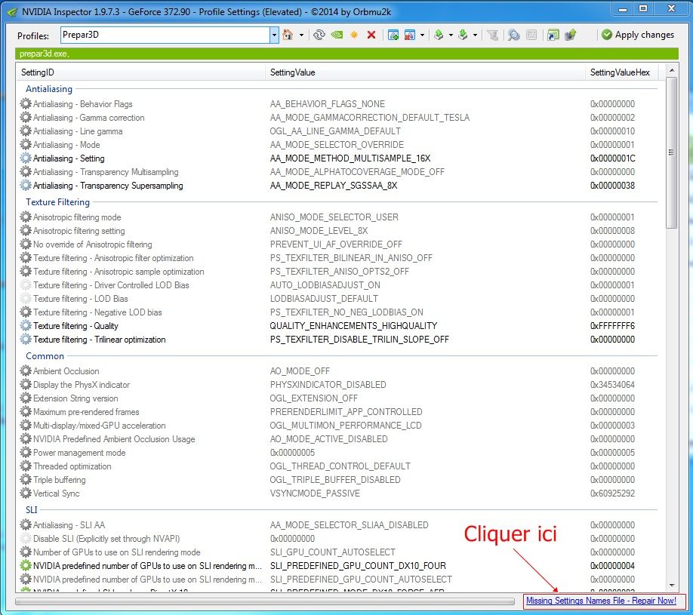
Task: Open dropdown arrow next to home icon
Action: (301, 35)
